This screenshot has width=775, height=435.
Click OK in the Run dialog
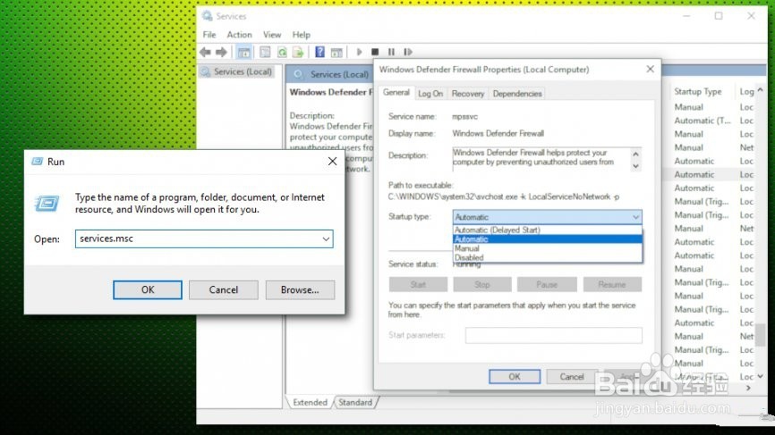point(148,290)
